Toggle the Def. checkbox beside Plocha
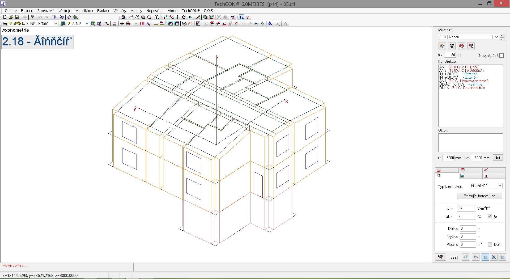This screenshot has height=279, width=510. 490,244
